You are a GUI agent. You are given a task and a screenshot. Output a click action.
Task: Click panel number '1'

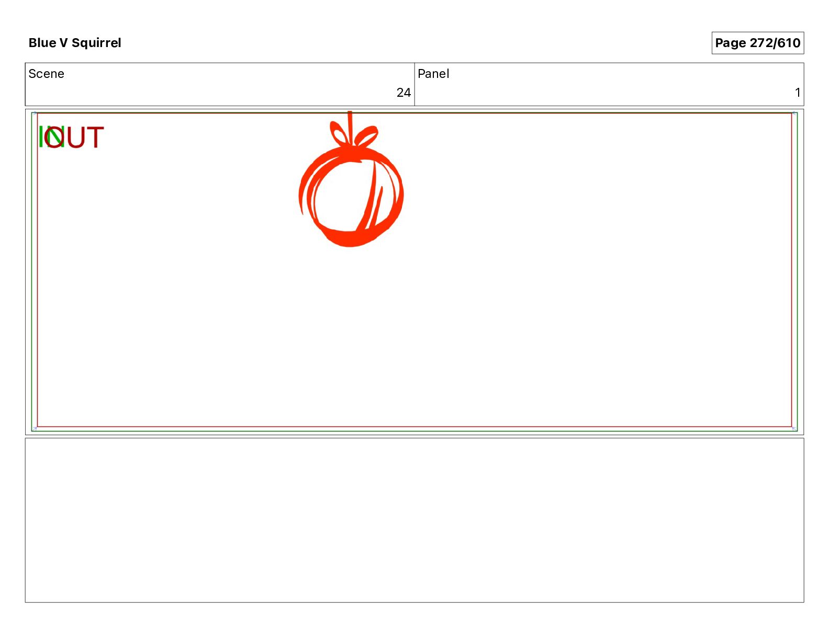tap(798, 93)
